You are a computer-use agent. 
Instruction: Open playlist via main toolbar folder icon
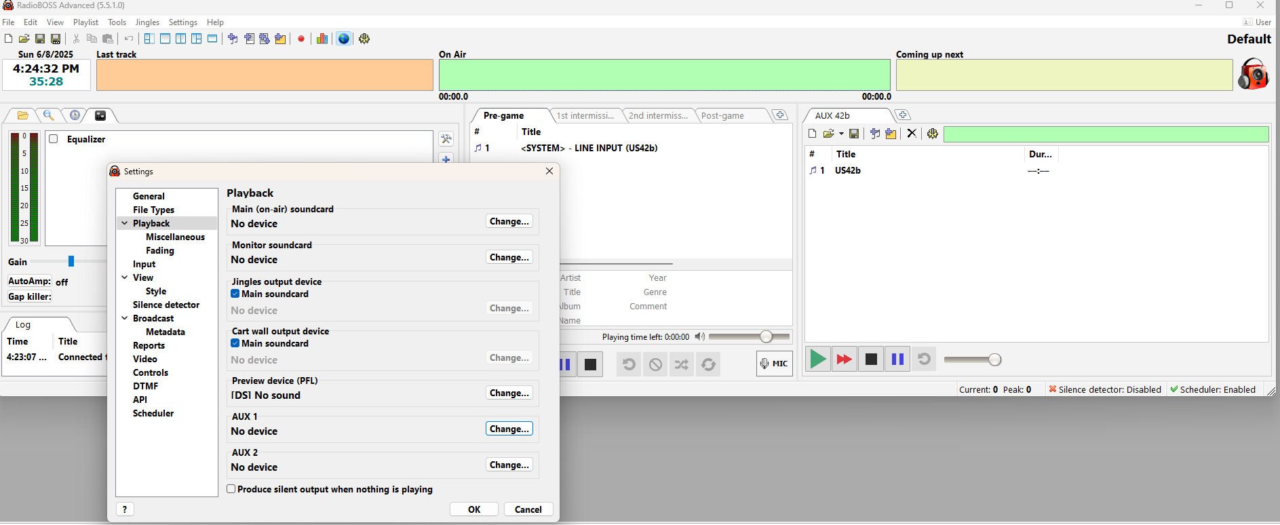click(24, 39)
